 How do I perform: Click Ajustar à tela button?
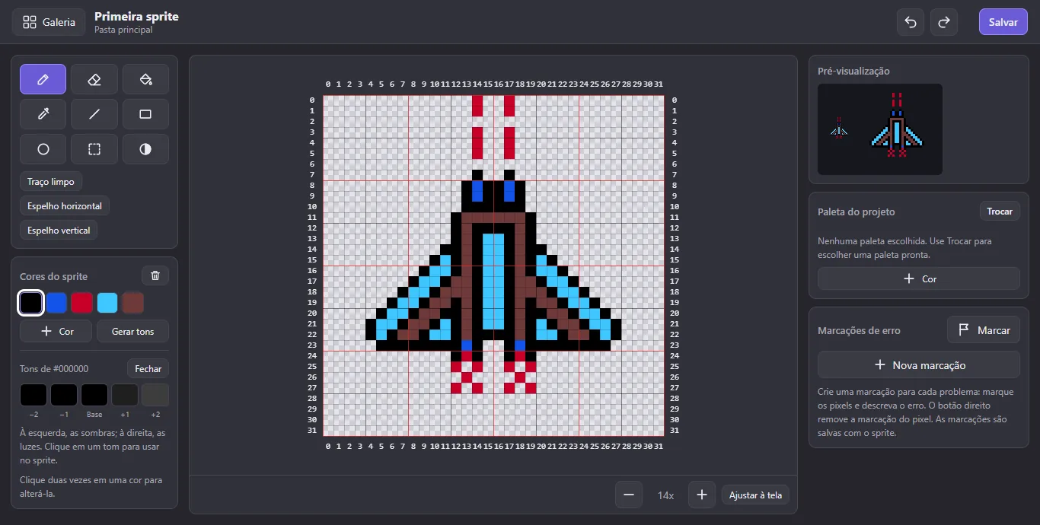pos(755,495)
